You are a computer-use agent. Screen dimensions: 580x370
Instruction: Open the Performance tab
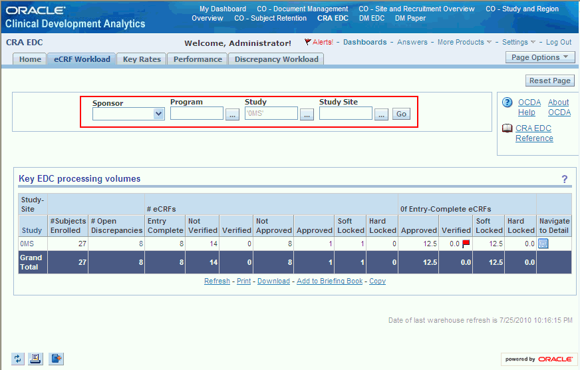coord(198,59)
